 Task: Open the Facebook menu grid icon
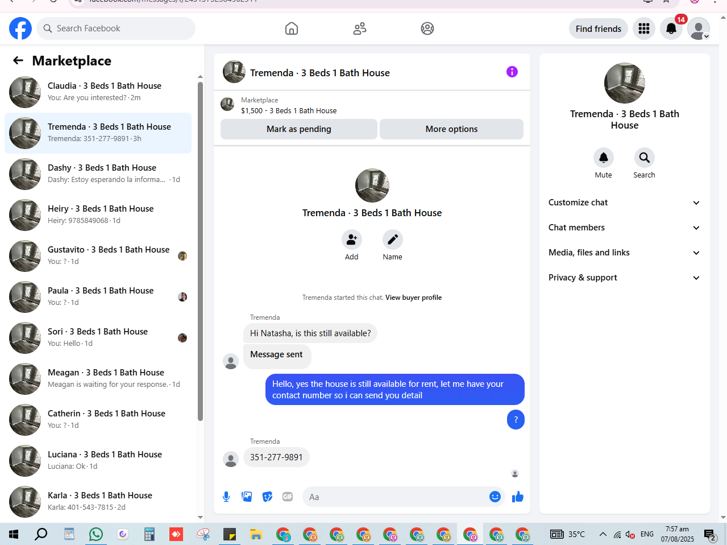644,28
